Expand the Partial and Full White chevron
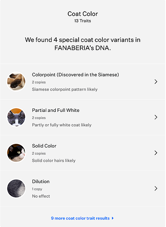Image resolution: width=166 pixels, height=227 pixels. 156,117
